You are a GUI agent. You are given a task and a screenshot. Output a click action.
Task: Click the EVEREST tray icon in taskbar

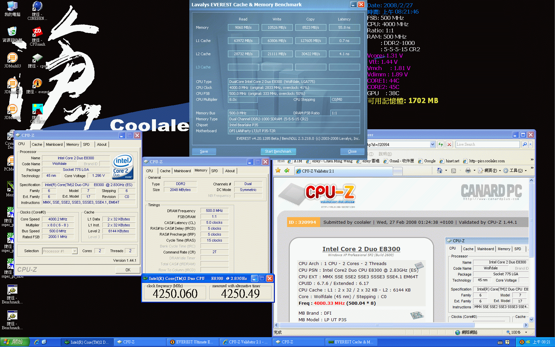[522, 342]
